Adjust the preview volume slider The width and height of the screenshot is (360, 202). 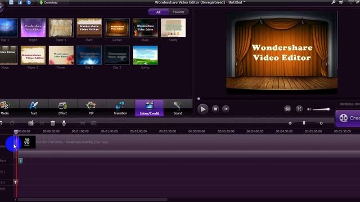pyautogui.click(x=321, y=109)
